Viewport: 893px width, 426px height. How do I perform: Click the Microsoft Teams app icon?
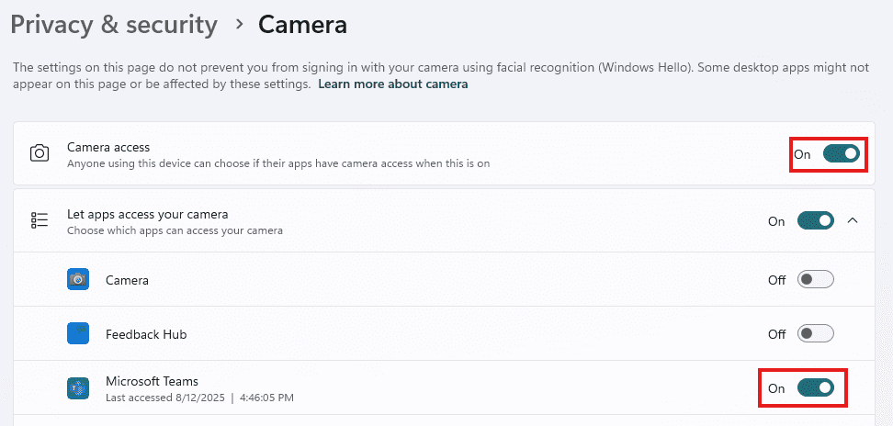[77, 388]
